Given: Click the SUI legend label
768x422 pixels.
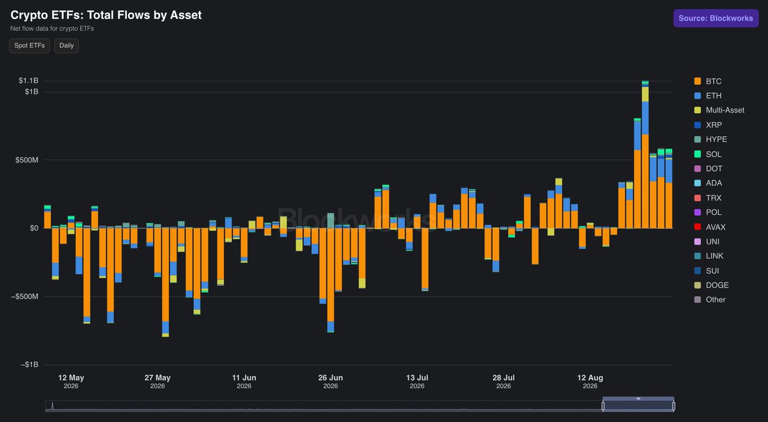Looking at the screenshot, I should click(712, 270).
